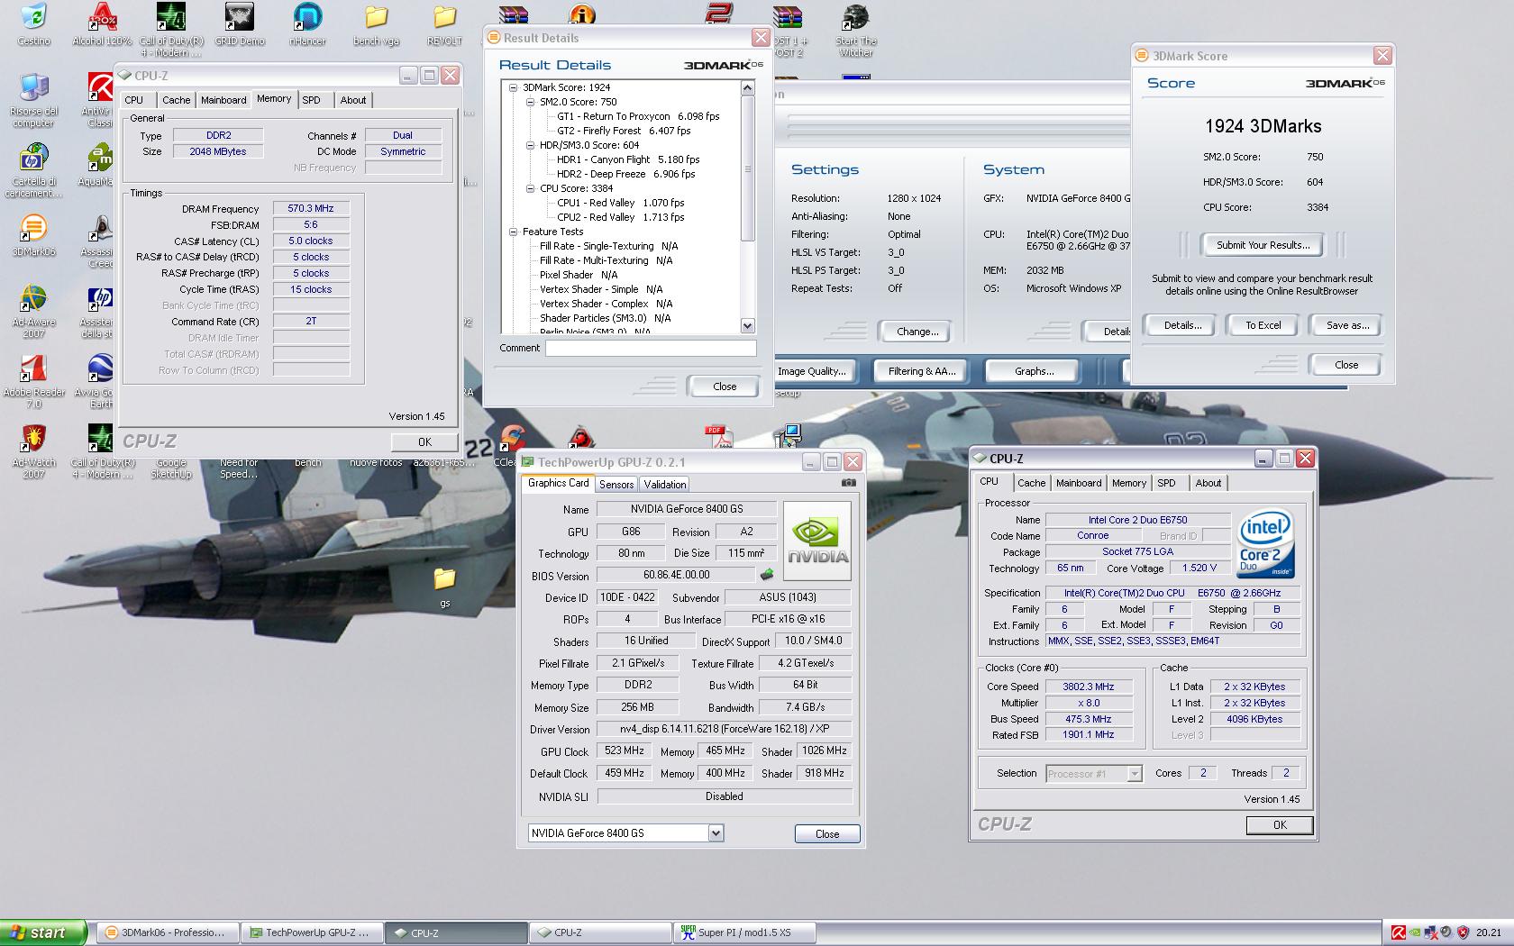Screen dimensions: 1514x946
Task: Click the BIOS save icon in GPU-Z
Action: click(x=767, y=575)
